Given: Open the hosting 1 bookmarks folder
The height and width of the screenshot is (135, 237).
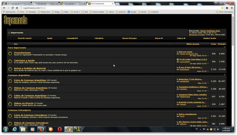Looking at the screenshot, I should click(31, 12).
